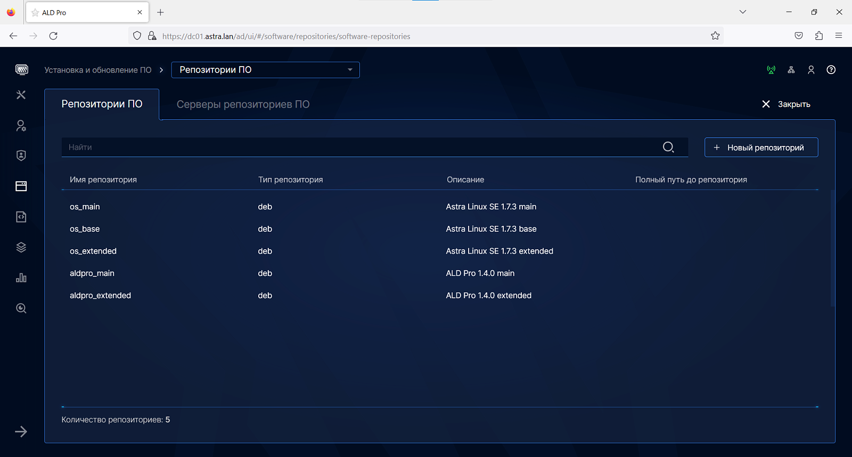Save page to Pocket icon
Image resolution: width=852 pixels, height=457 pixels.
click(799, 36)
